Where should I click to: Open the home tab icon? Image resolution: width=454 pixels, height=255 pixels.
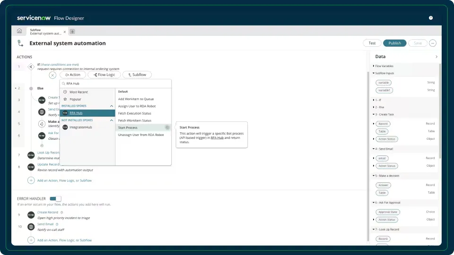[x=19, y=31]
